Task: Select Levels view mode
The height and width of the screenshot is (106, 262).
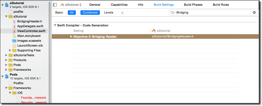Action: pyautogui.click(x=109, y=12)
